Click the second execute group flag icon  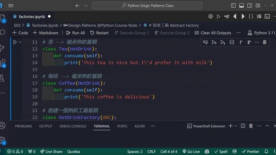tap(249, 42)
